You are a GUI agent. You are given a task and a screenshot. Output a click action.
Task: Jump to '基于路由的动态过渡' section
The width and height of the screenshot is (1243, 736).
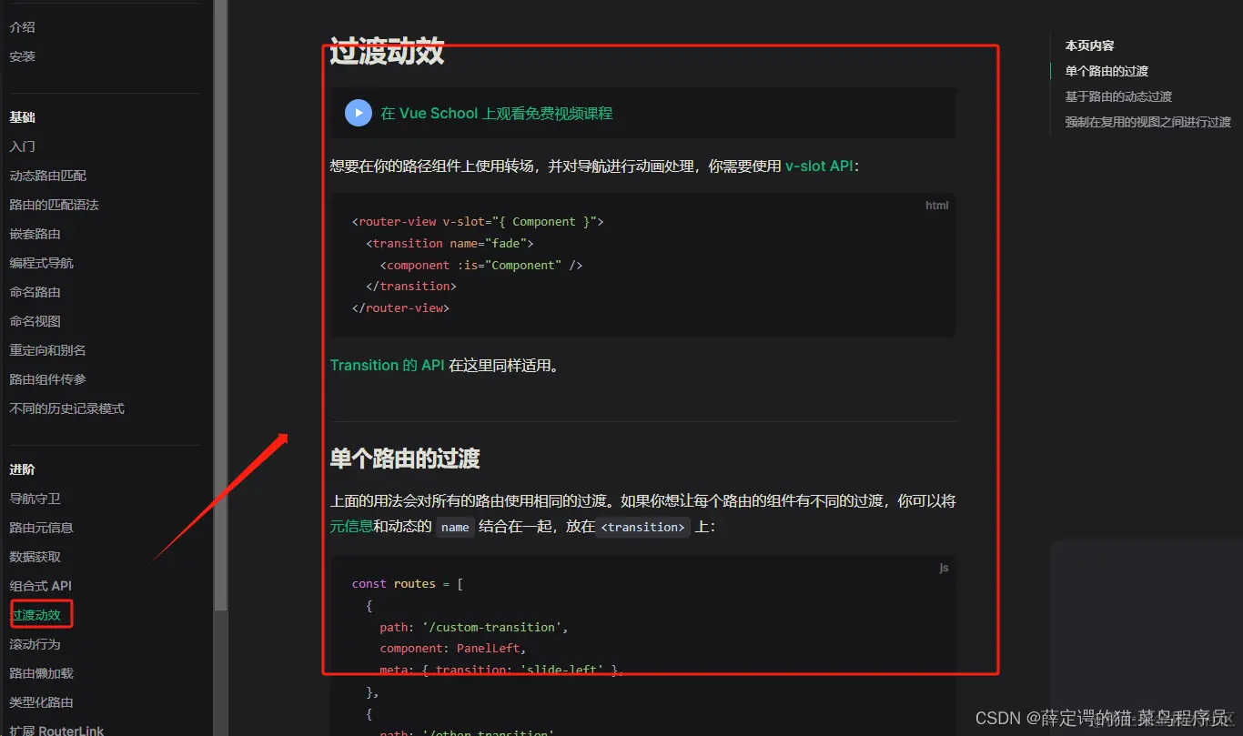[x=1118, y=96]
